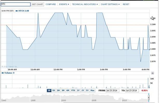The height and width of the screenshot is (103, 160).
Task: Click the TO date field Jul 23 2014
Action: [132, 91]
